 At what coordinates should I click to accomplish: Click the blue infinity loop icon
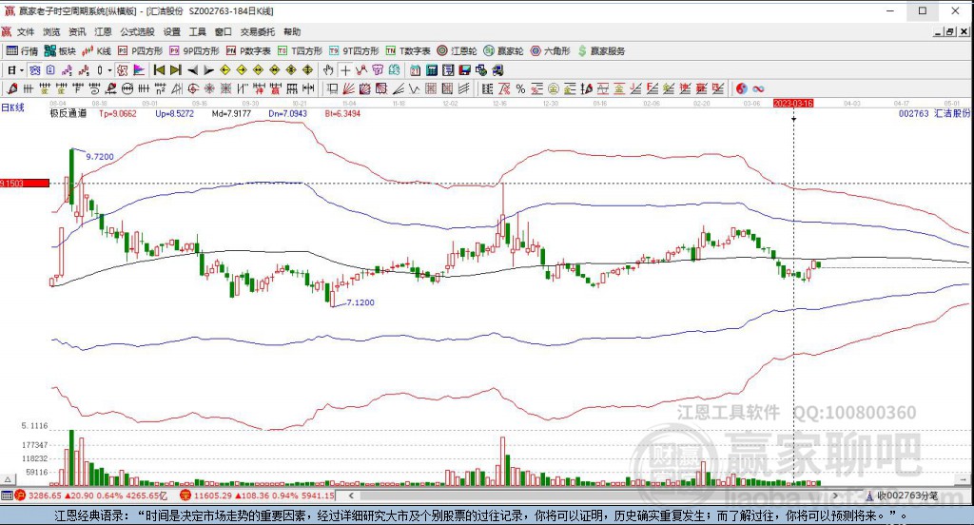tap(758, 88)
